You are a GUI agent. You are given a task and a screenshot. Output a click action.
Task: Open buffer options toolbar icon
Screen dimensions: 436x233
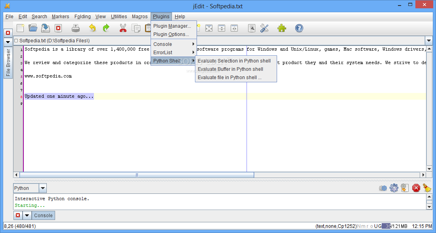(252, 28)
